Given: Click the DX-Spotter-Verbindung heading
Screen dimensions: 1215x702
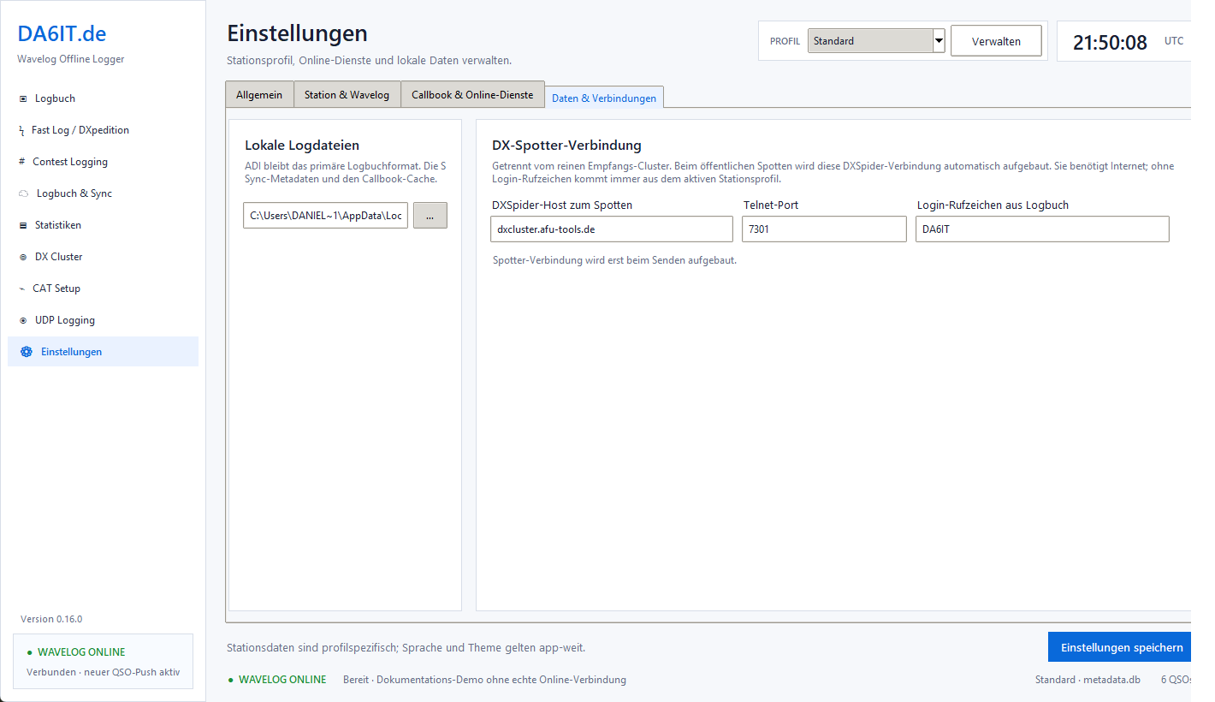Looking at the screenshot, I should click(x=566, y=146).
